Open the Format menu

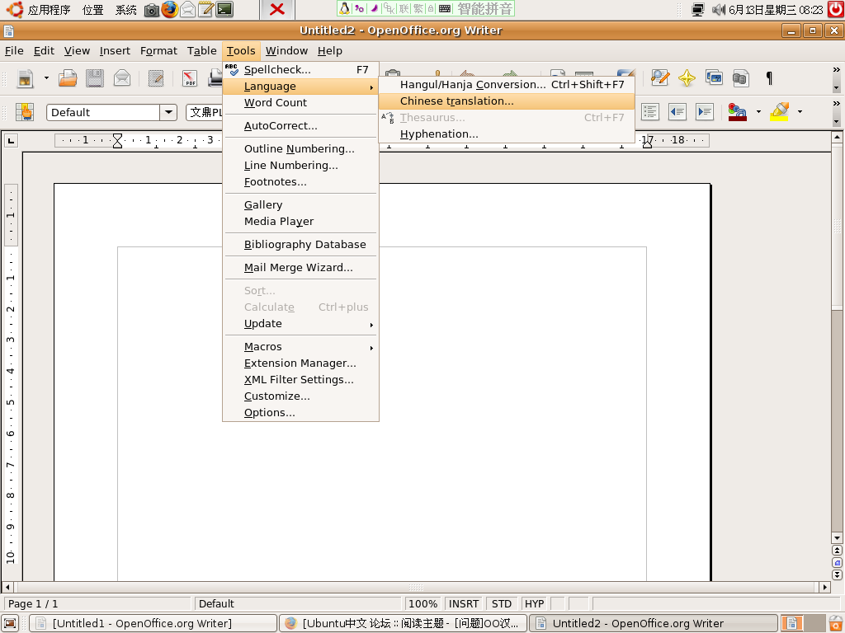[158, 50]
